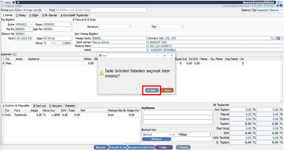Switch to the 2 Detay tab

pos(20,15)
